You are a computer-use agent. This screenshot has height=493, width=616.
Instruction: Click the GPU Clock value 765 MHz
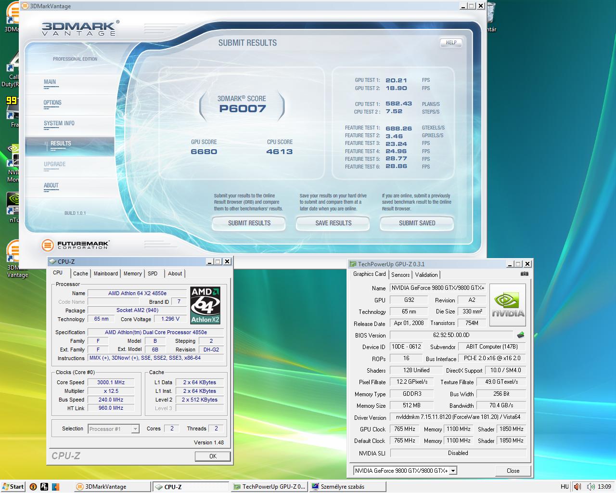(x=404, y=429)
